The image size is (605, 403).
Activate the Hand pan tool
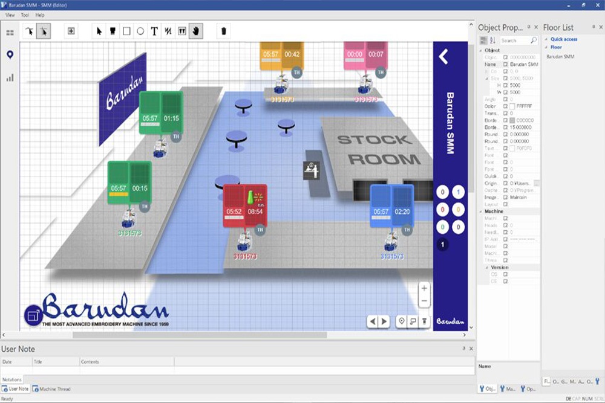coord(196,31)
